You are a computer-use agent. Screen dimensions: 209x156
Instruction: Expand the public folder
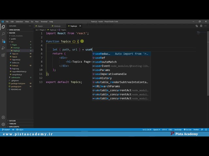(20, 39)
